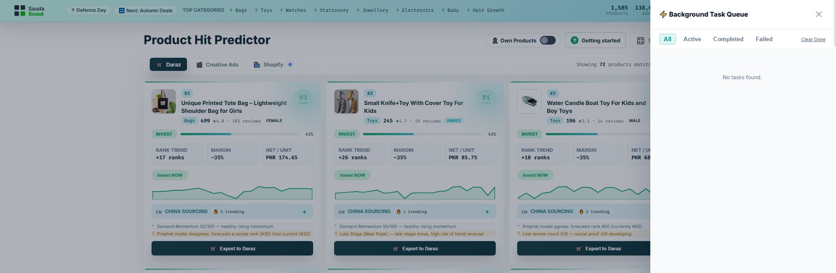Viewport: 836px width, 273px height.
Task: Click the Knife Toy invest progress bar
Action: pos(422,134)
